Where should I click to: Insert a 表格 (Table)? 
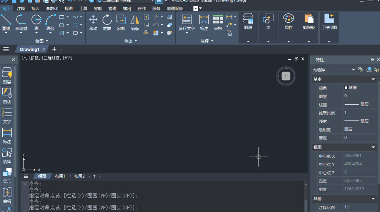(218, 22)
